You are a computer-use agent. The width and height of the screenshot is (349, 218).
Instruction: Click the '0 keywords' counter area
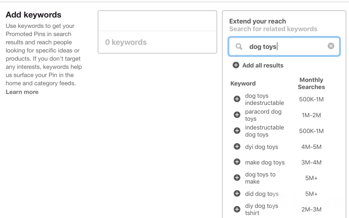pos(126,42)
